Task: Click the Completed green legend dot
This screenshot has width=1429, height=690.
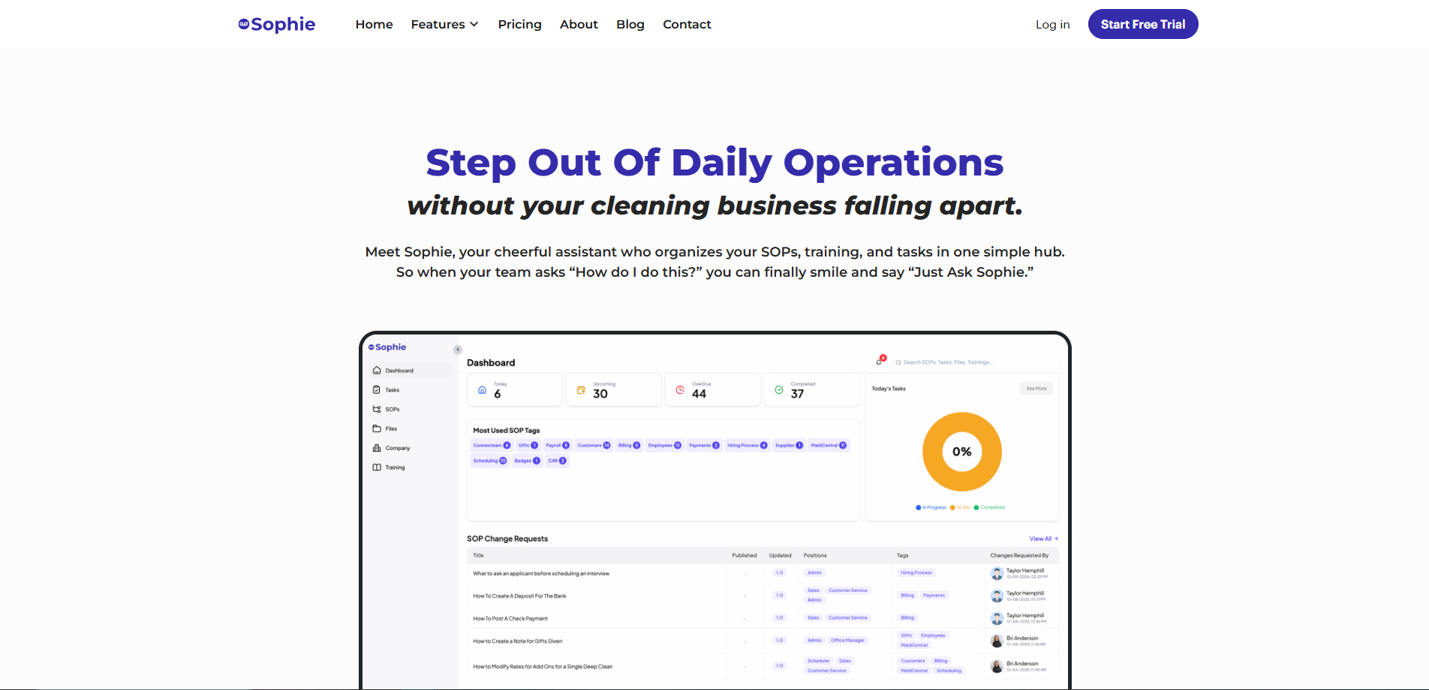Action: (976, 508)
